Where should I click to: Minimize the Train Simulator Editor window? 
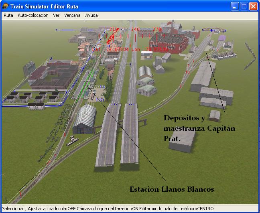pos(235,6)
